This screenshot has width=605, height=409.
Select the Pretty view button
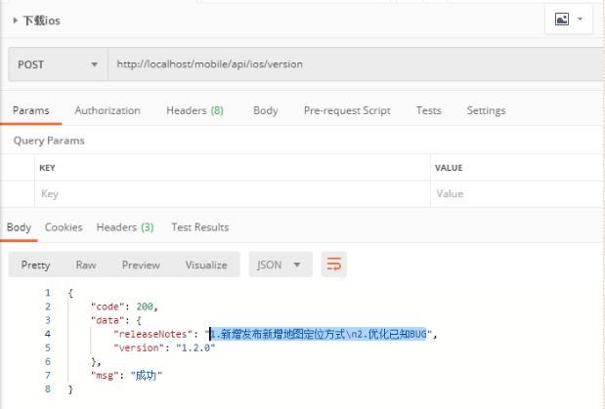[x=35, y=265]
